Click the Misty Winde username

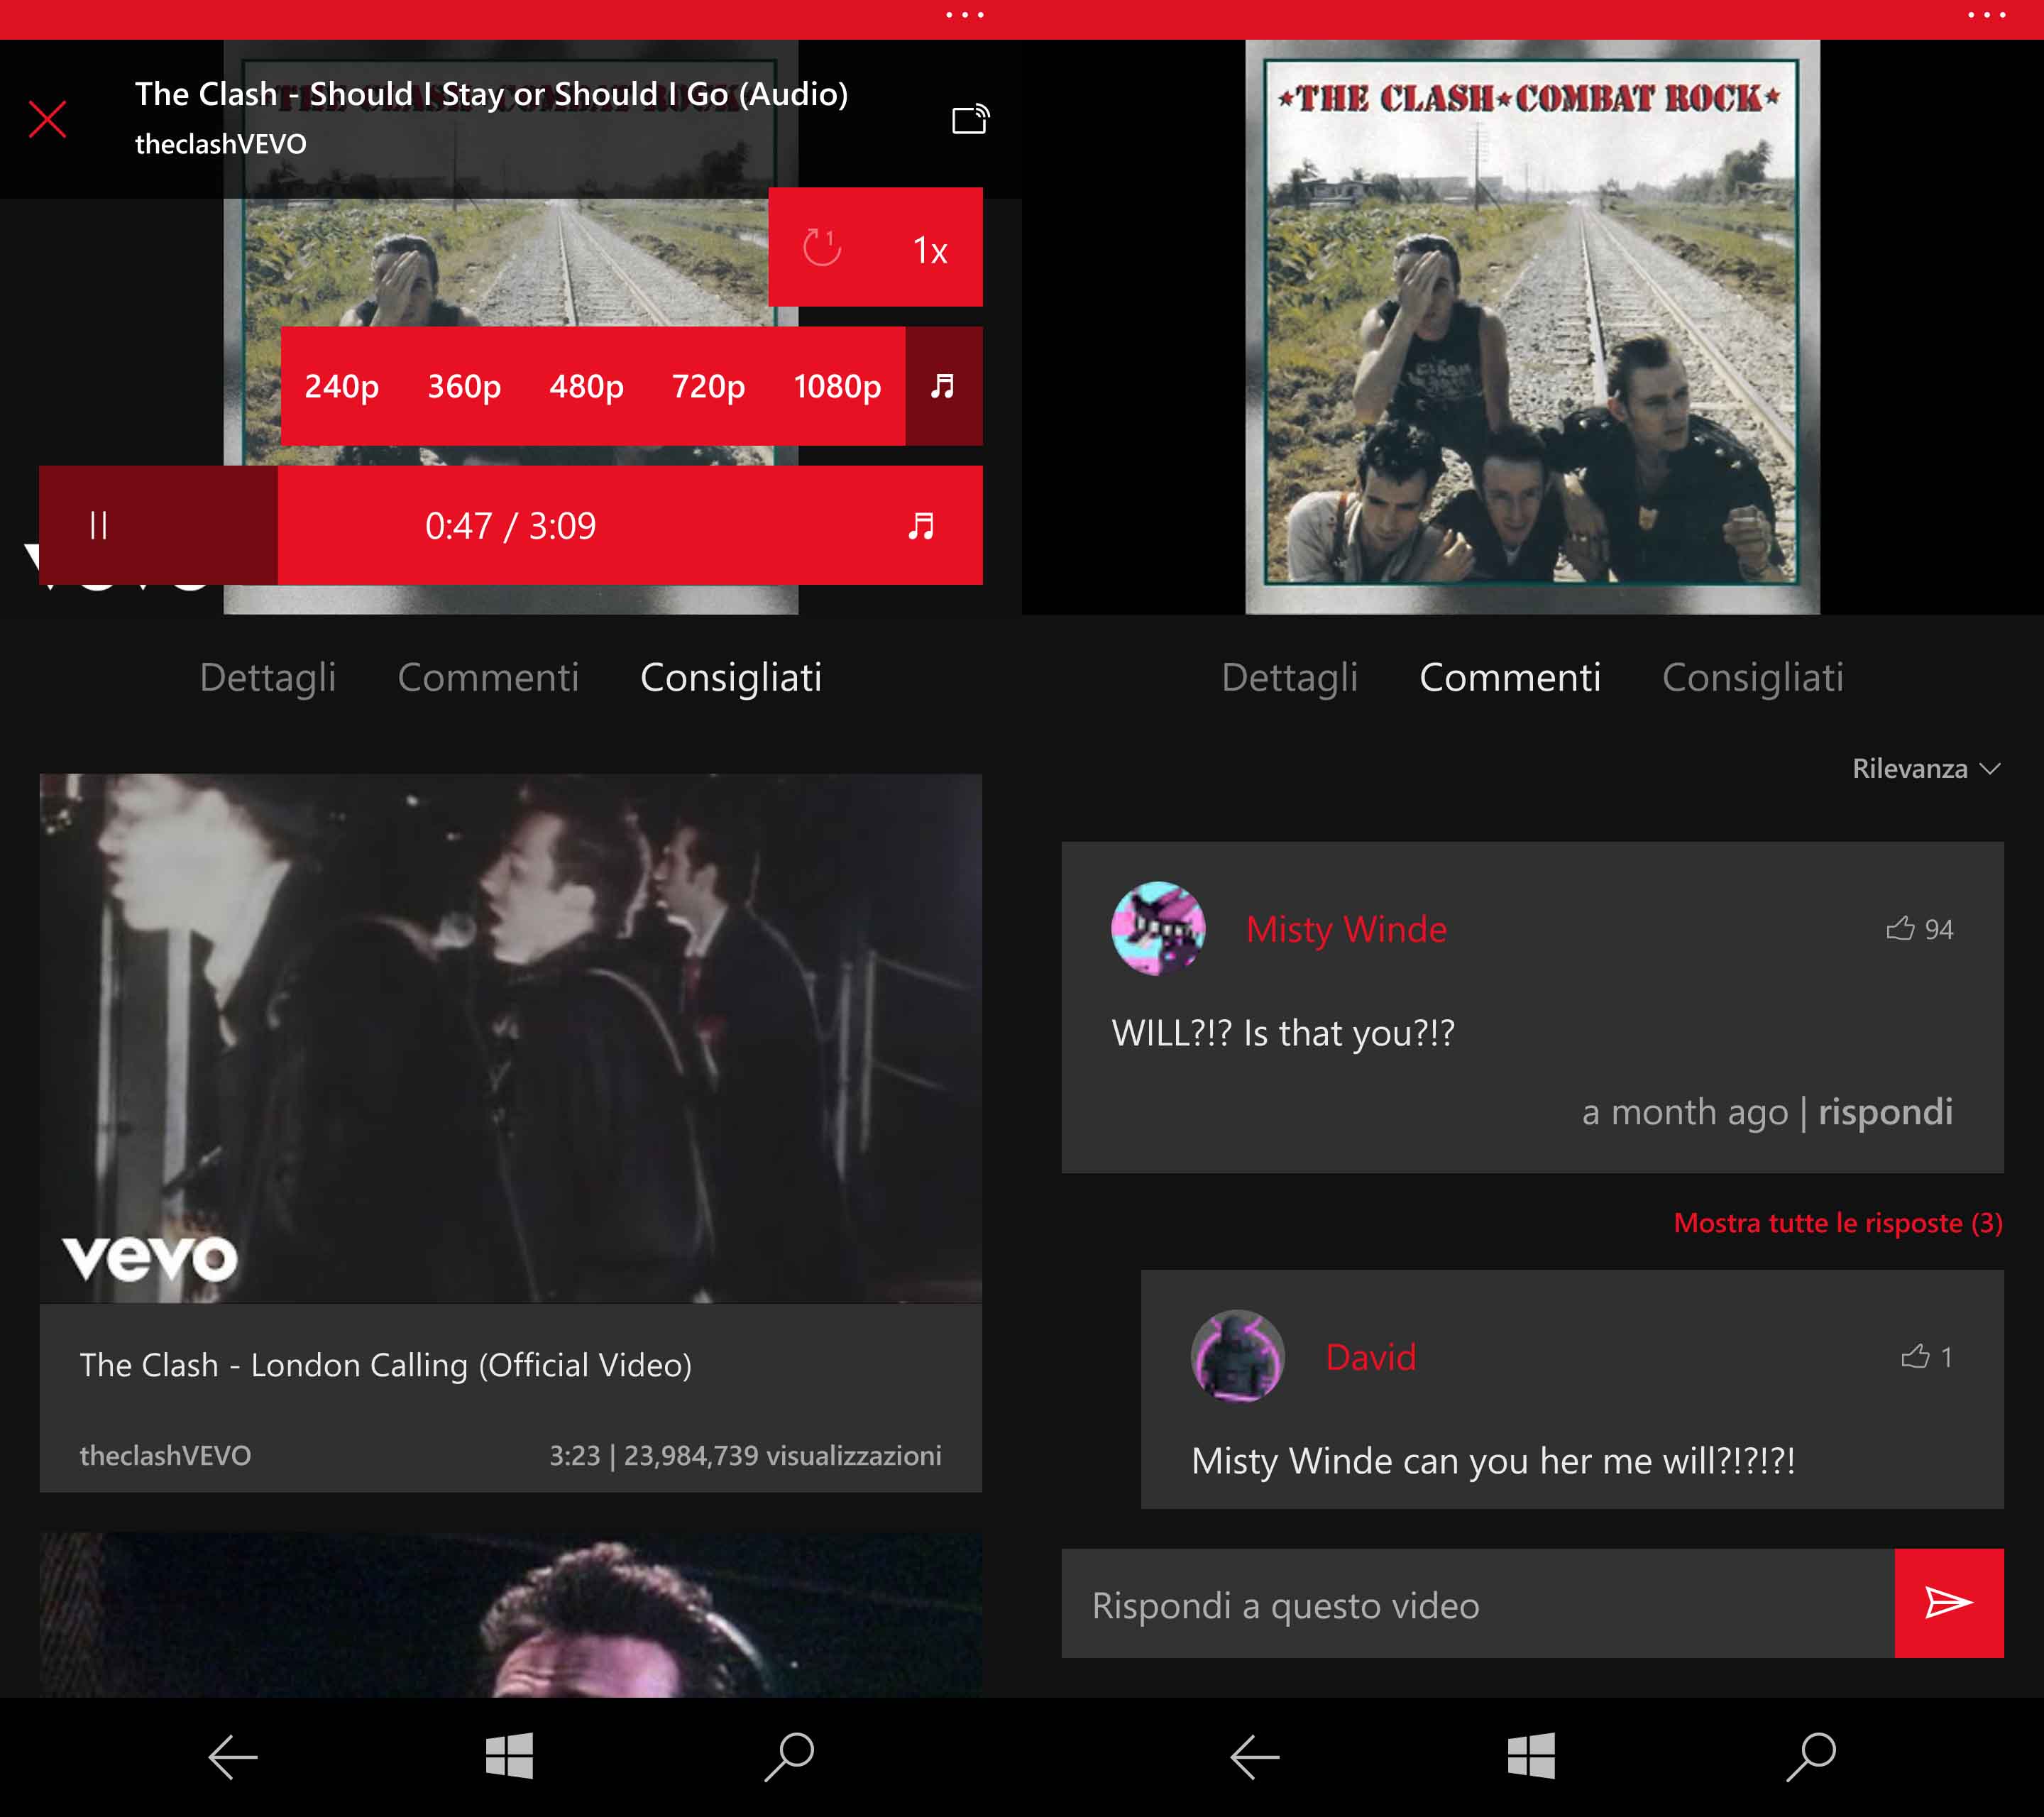point(1346,930)
